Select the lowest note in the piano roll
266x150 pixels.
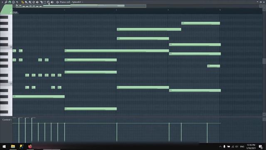point(91,109)
